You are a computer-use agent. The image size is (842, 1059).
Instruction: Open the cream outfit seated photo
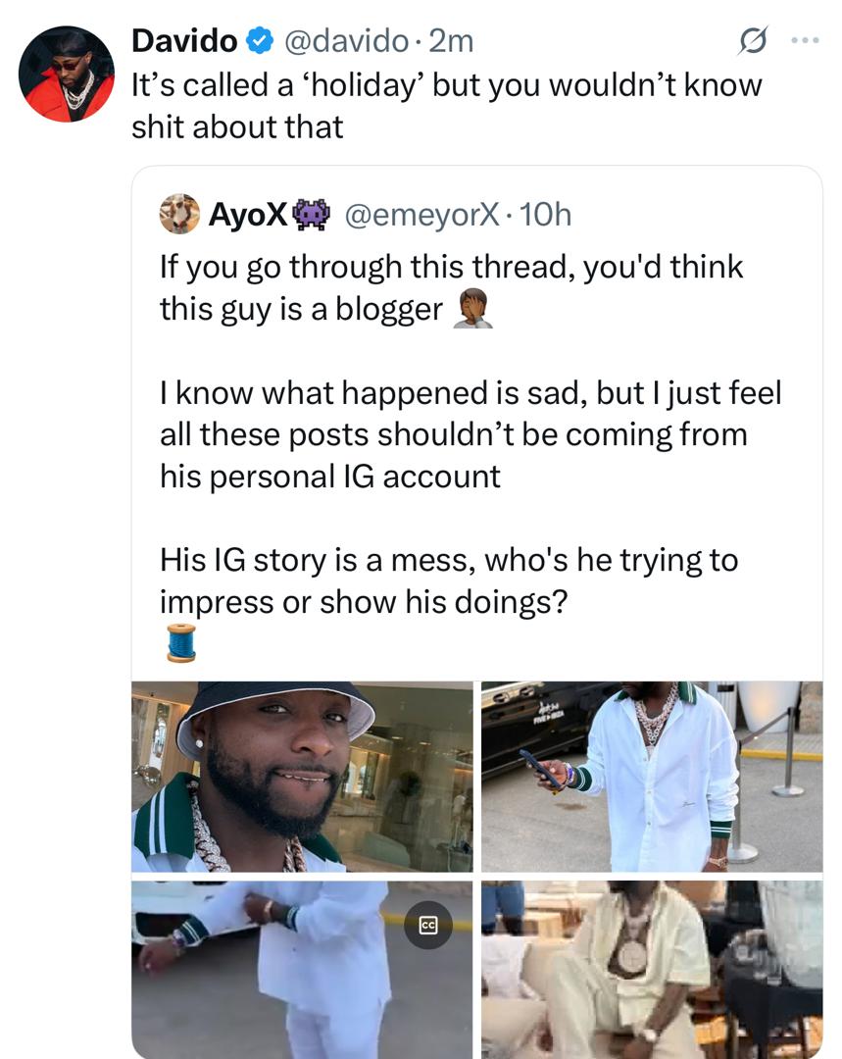[x=652, y=969]
